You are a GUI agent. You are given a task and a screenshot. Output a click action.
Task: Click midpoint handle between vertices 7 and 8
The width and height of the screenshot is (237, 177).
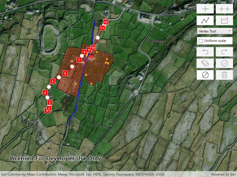tap(82, 56)
